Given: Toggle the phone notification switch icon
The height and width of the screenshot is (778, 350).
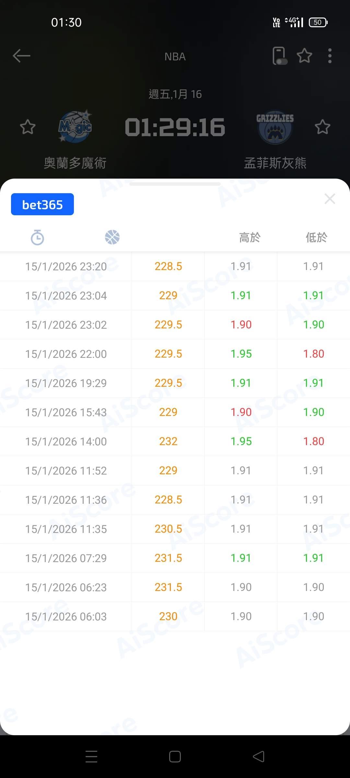Looking at the screenshot, I should click(x=280, y=56).
